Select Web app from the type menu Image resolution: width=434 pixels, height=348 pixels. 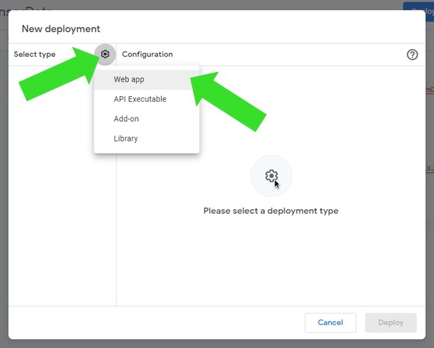[129, 80]
